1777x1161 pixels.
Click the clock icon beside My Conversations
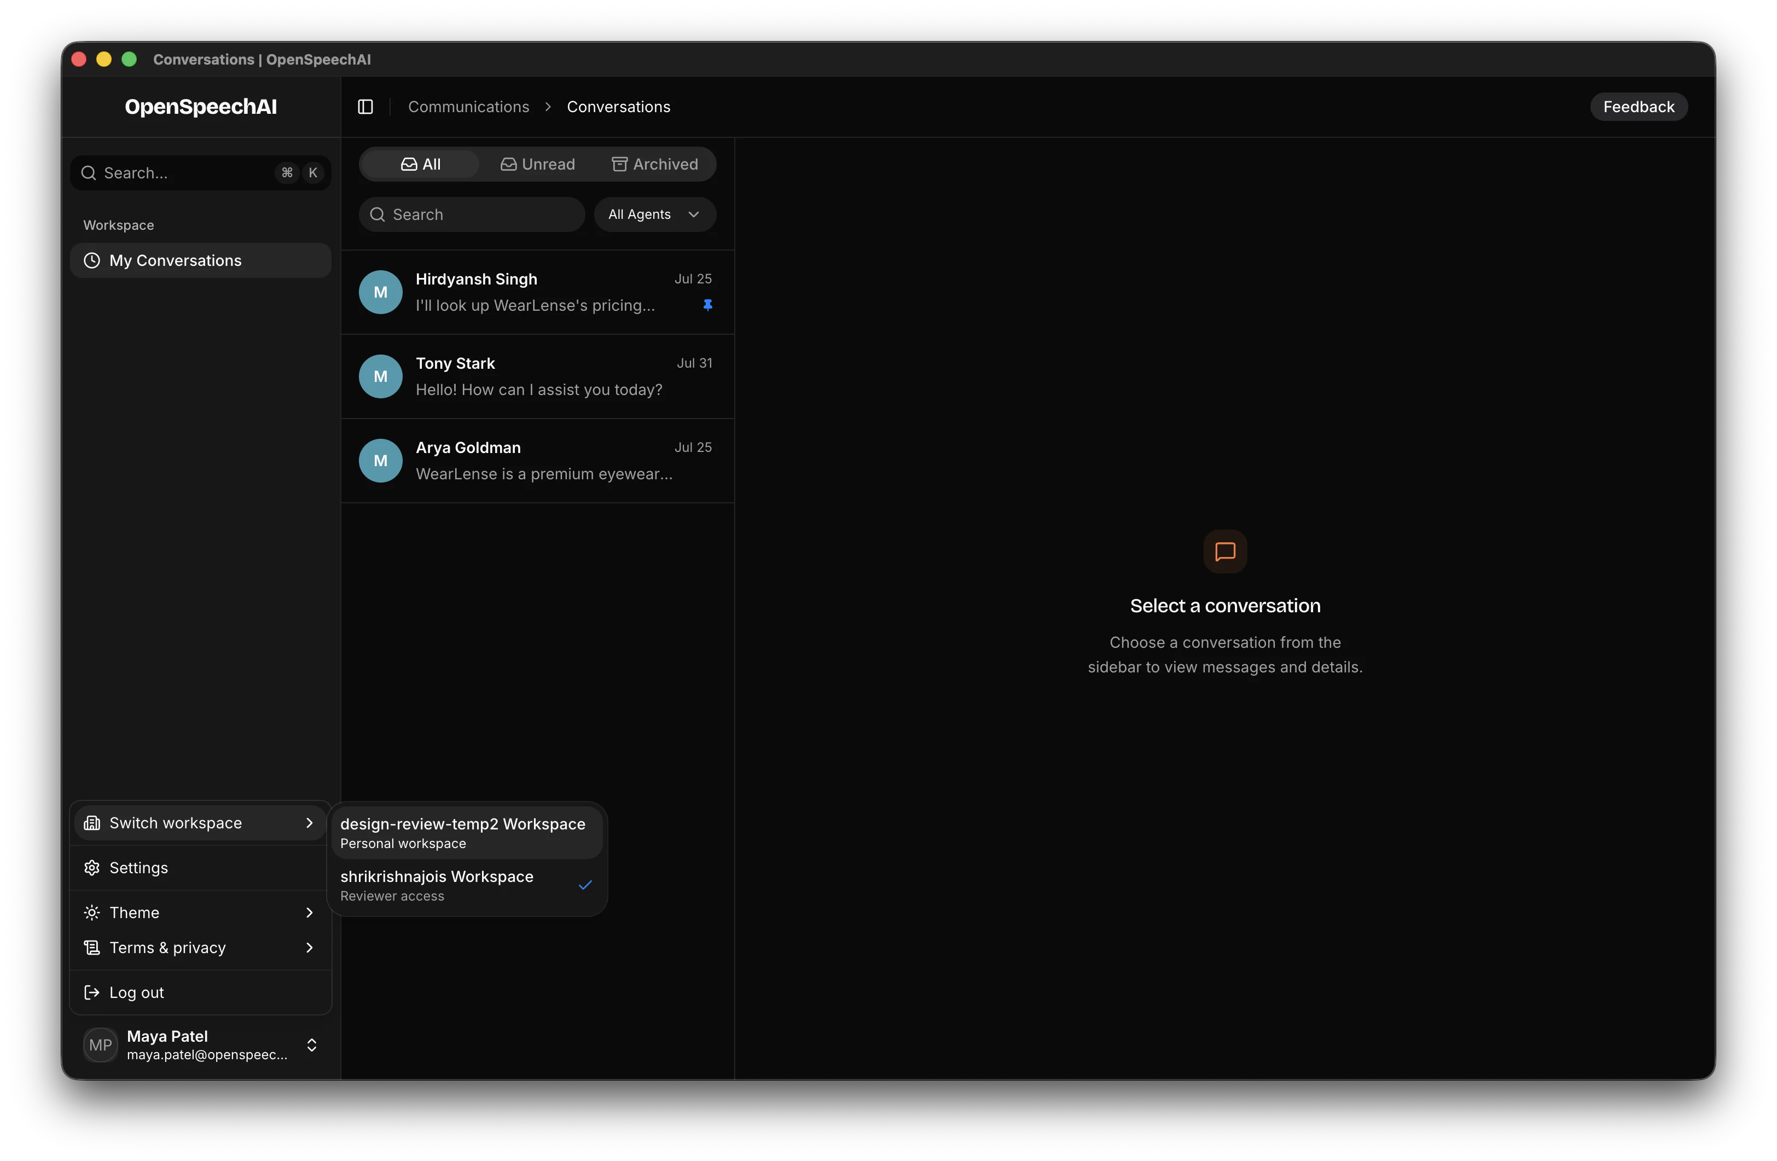[92, 260]
